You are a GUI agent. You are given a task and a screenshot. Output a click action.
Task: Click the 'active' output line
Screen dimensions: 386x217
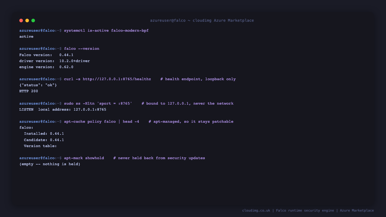[26, 37]
